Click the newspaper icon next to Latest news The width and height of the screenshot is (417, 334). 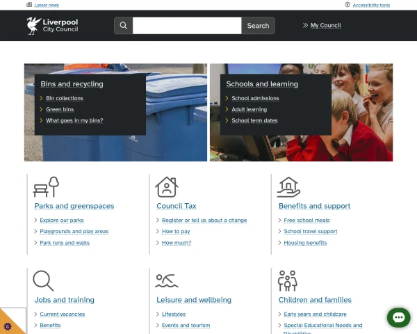tap(29, 5)
